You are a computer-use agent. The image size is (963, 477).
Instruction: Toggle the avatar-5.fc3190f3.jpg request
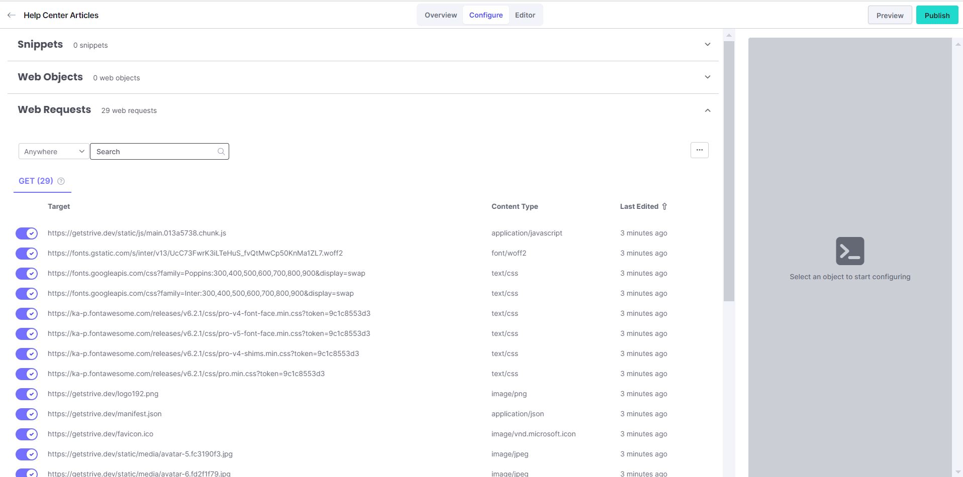tap(27, 454)
